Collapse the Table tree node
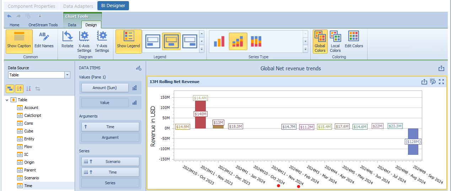The height and width of the screenshot is (191, 451). tap(7, 100)
